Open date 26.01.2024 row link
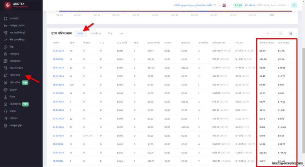Screen dimensions: 305x167 (x=58, y=101)
